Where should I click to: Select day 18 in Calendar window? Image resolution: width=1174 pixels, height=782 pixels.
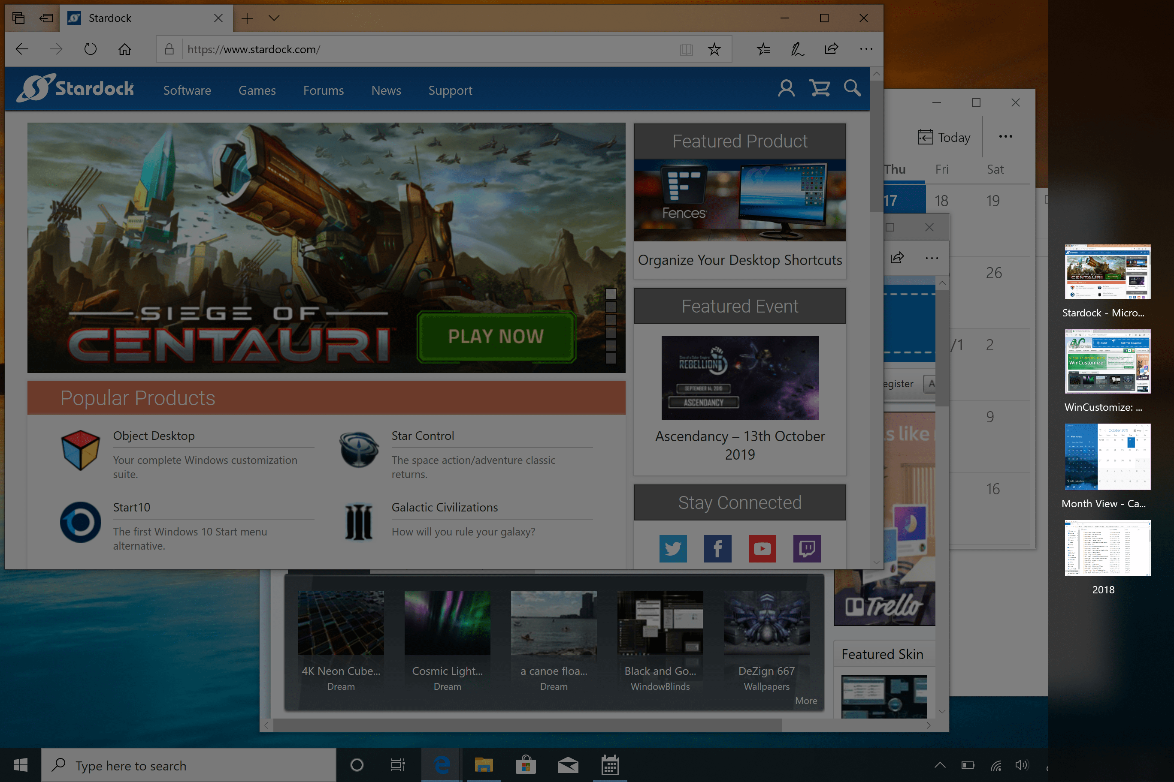941,201
